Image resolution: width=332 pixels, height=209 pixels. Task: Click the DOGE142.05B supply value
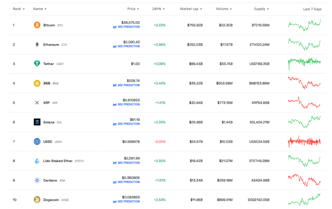click(259, 200)
